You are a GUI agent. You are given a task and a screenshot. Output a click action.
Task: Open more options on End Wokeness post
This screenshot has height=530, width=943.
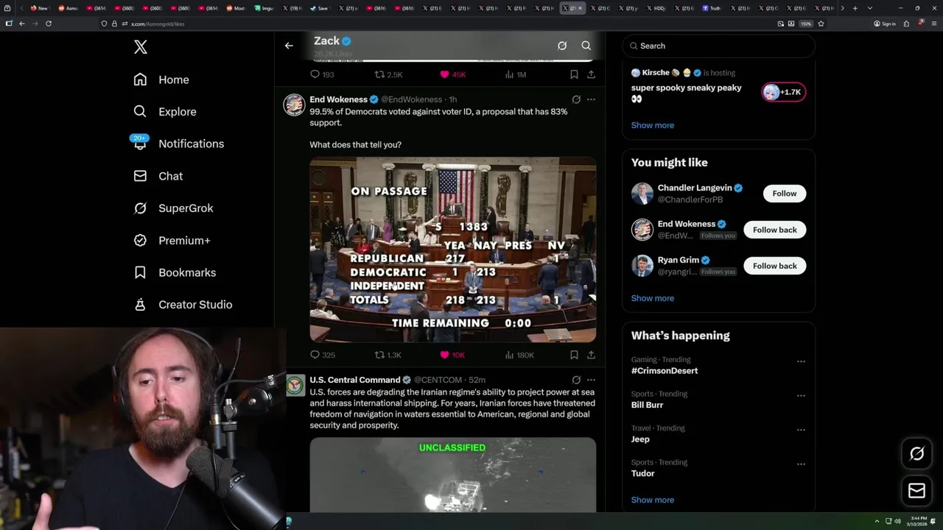coord(591,99)
